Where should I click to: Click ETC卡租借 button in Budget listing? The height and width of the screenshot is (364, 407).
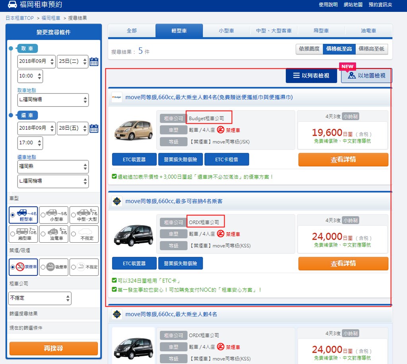pyautogui.click(x=227, y=159)
